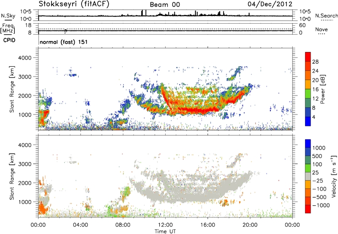Click the 12 label on Power color bar
Viewport: 338px width, 234px height.
tap(315, 99)
